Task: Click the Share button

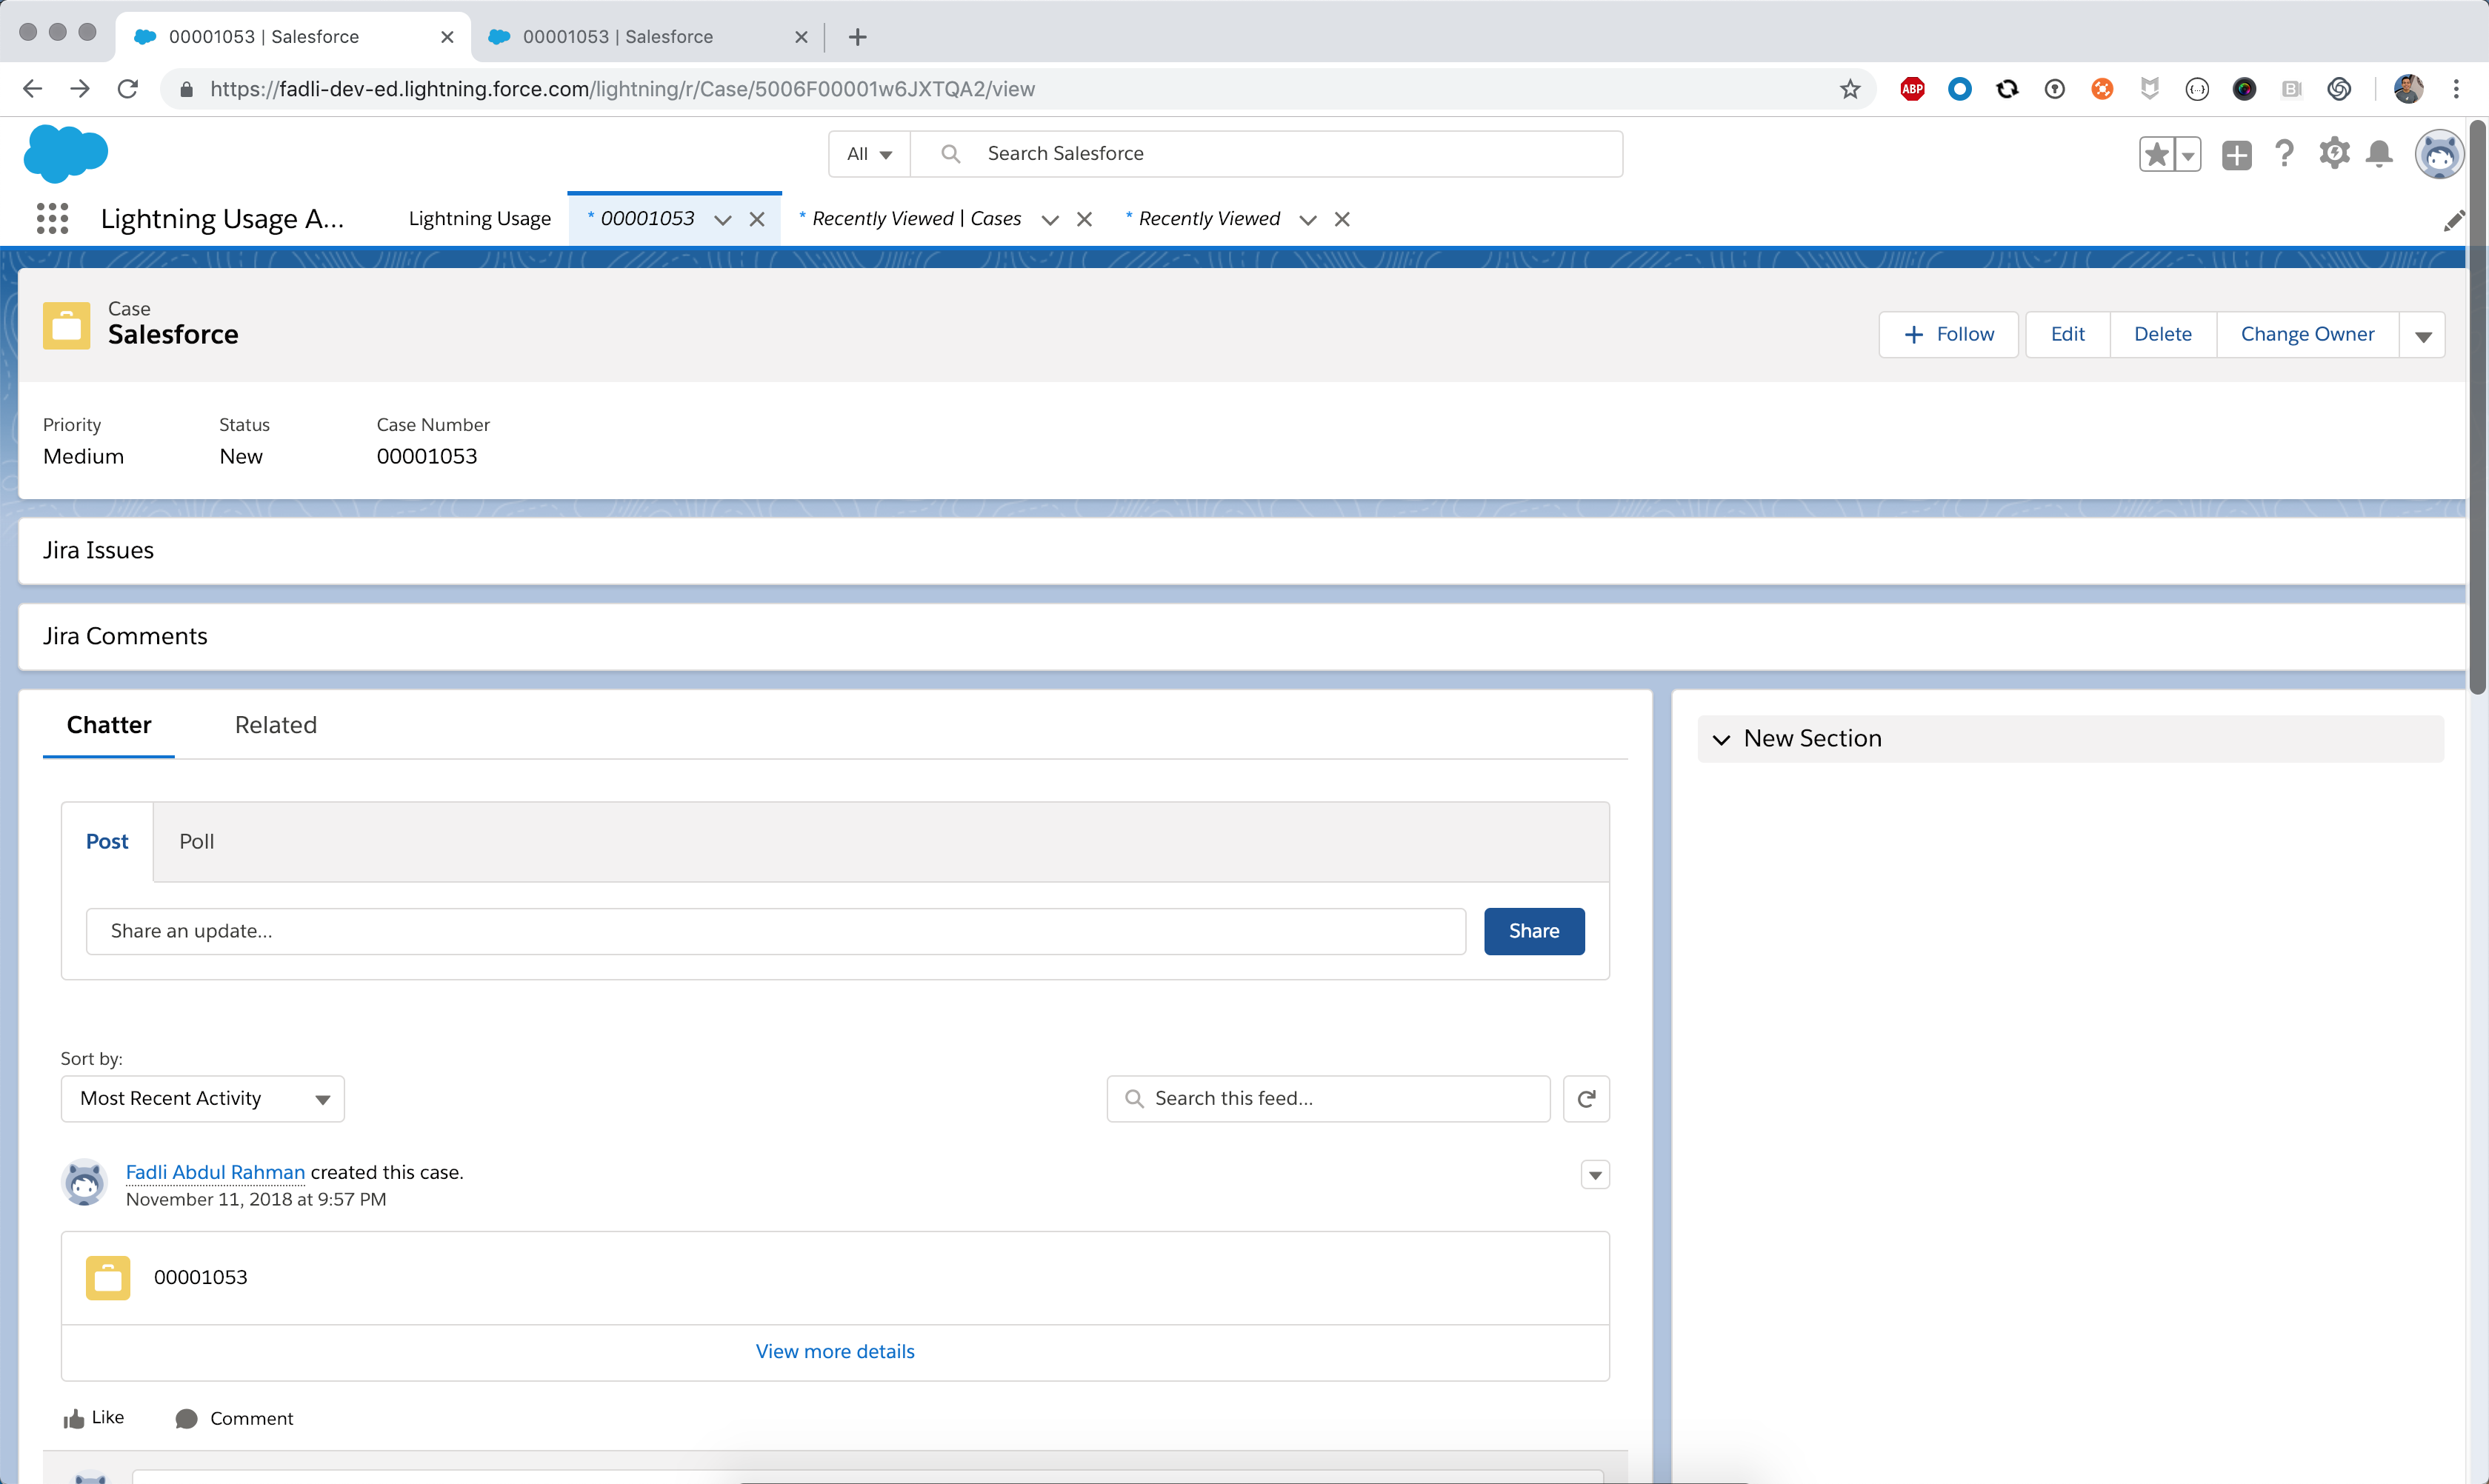Action: [x=1533, y=931]
